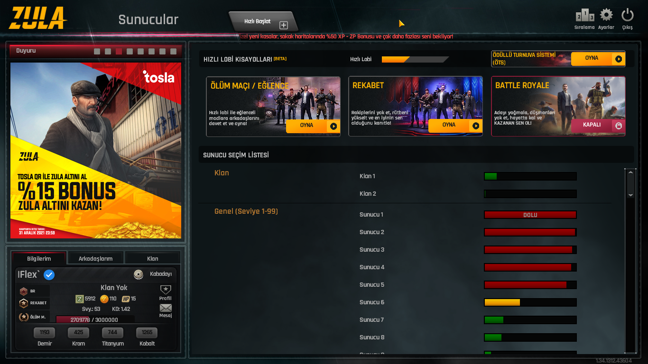Click the Titanyum 744 material button

pos(113,333)
